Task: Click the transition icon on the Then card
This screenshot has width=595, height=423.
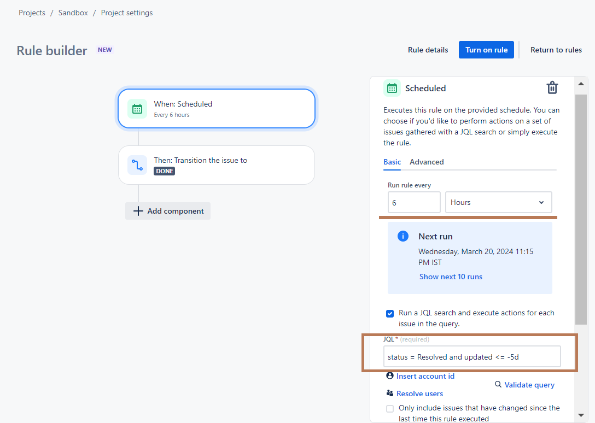Action: [137, 165]
